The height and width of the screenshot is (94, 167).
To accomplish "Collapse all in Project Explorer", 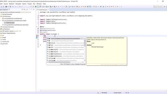I will click(x=22, y=9).
